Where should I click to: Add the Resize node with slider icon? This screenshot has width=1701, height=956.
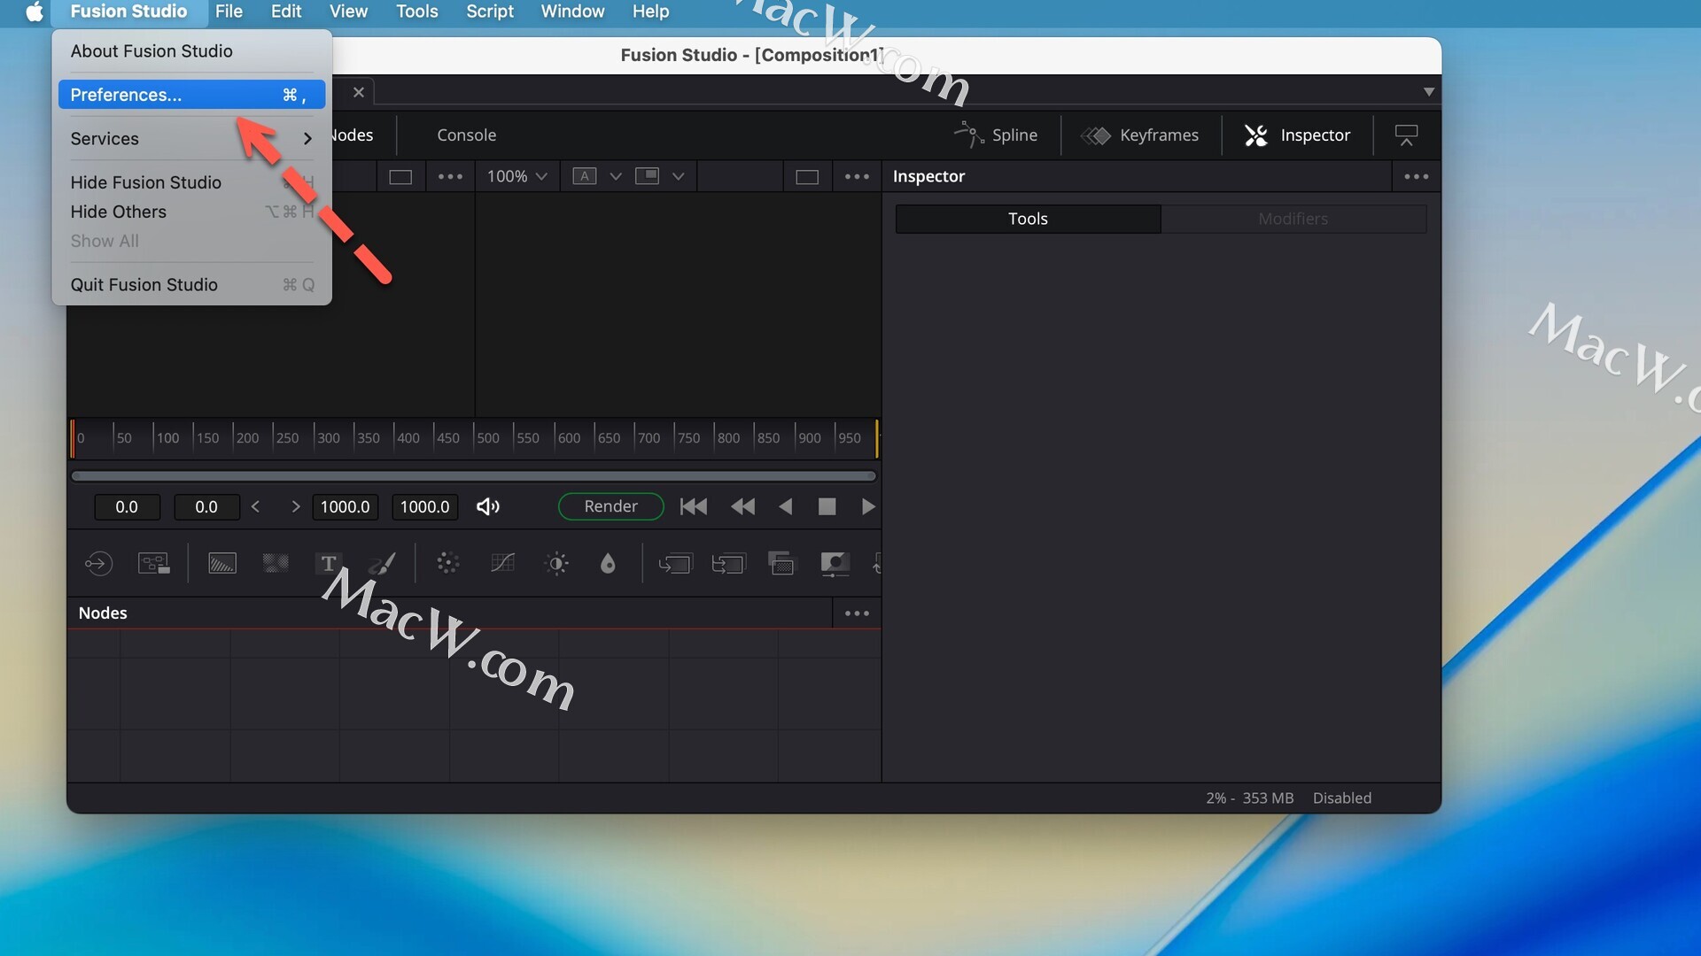[835, 563]
